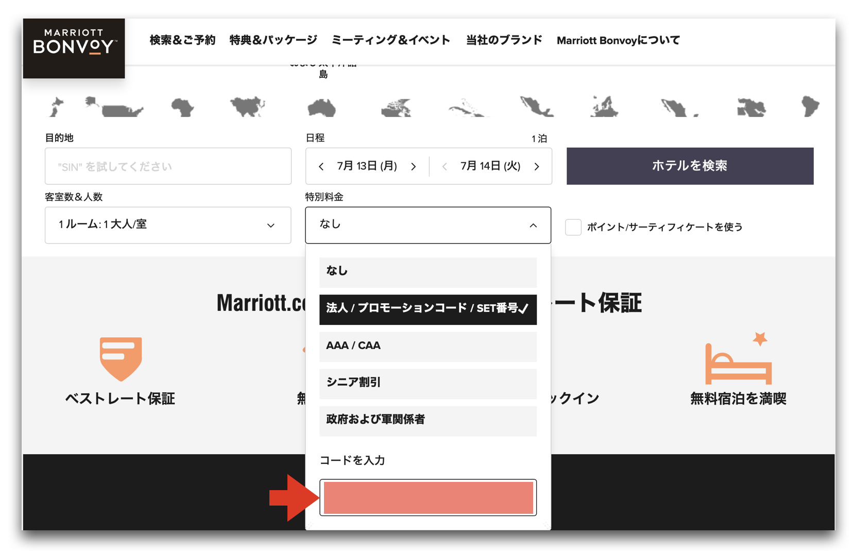853x555 pixels.
Task: Open 当社のブランド navigation menu
Action: click(504, 40)
